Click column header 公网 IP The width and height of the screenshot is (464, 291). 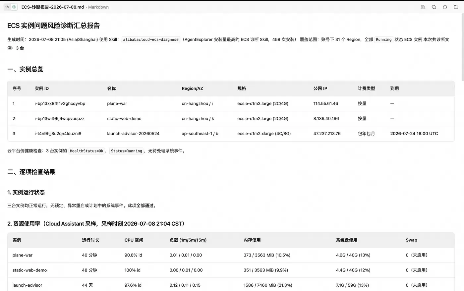coord(320,88)
